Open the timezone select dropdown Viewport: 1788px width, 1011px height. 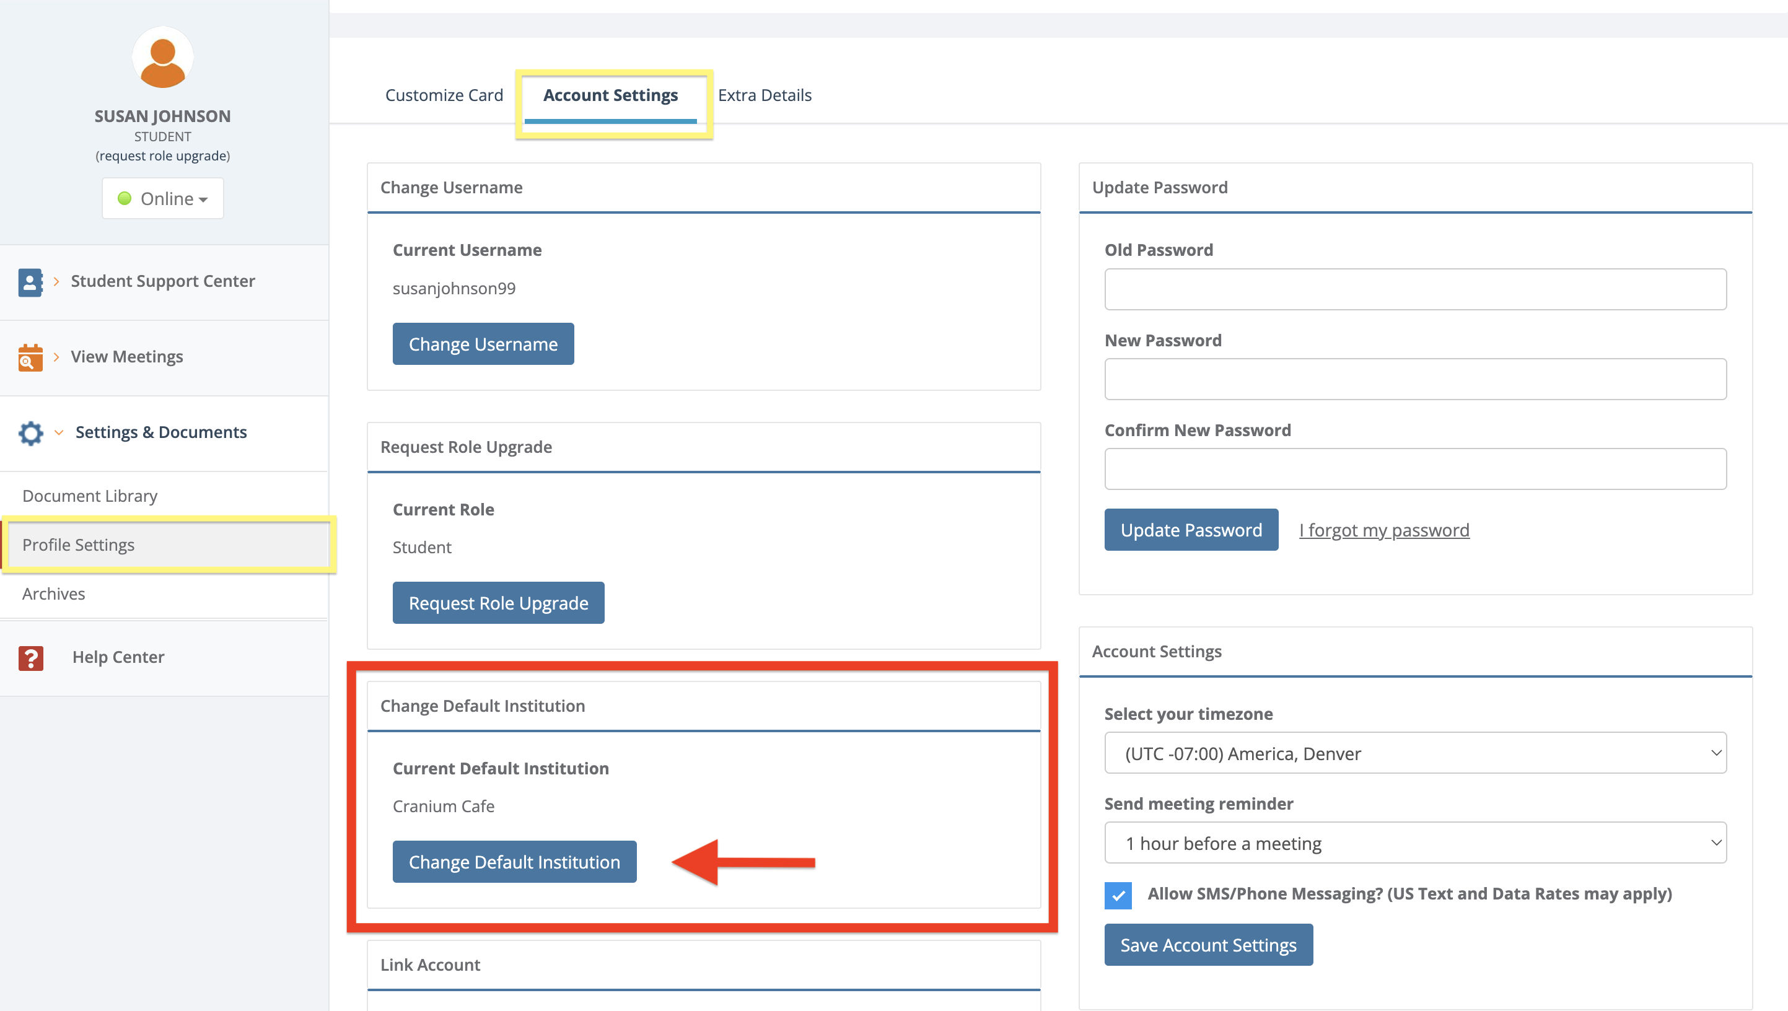(x=1414, y=753)
